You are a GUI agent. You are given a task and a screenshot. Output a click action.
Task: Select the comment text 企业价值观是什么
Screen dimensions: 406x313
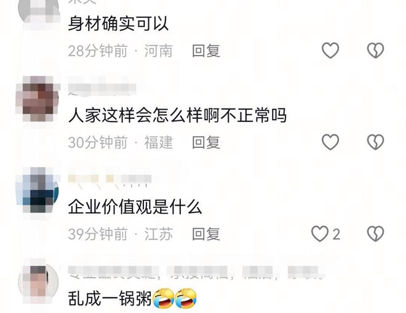[x=135, y=207]
